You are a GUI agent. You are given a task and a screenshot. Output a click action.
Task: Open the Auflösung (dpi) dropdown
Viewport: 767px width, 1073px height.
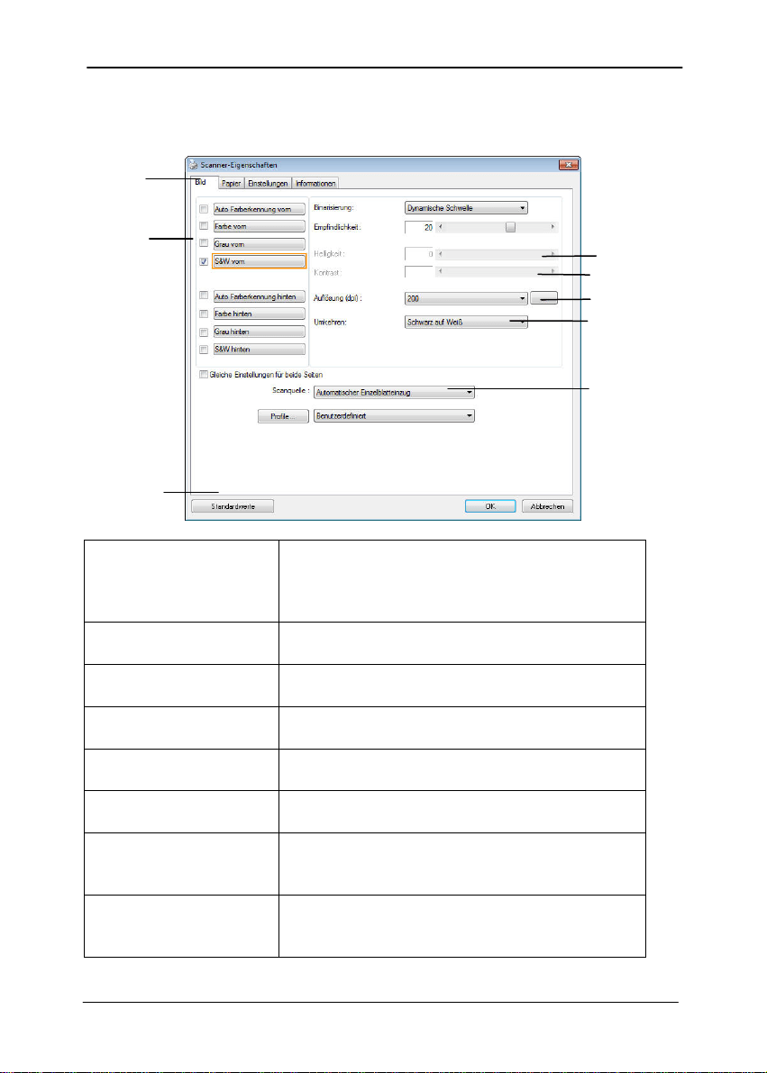[x=466, y=298]
